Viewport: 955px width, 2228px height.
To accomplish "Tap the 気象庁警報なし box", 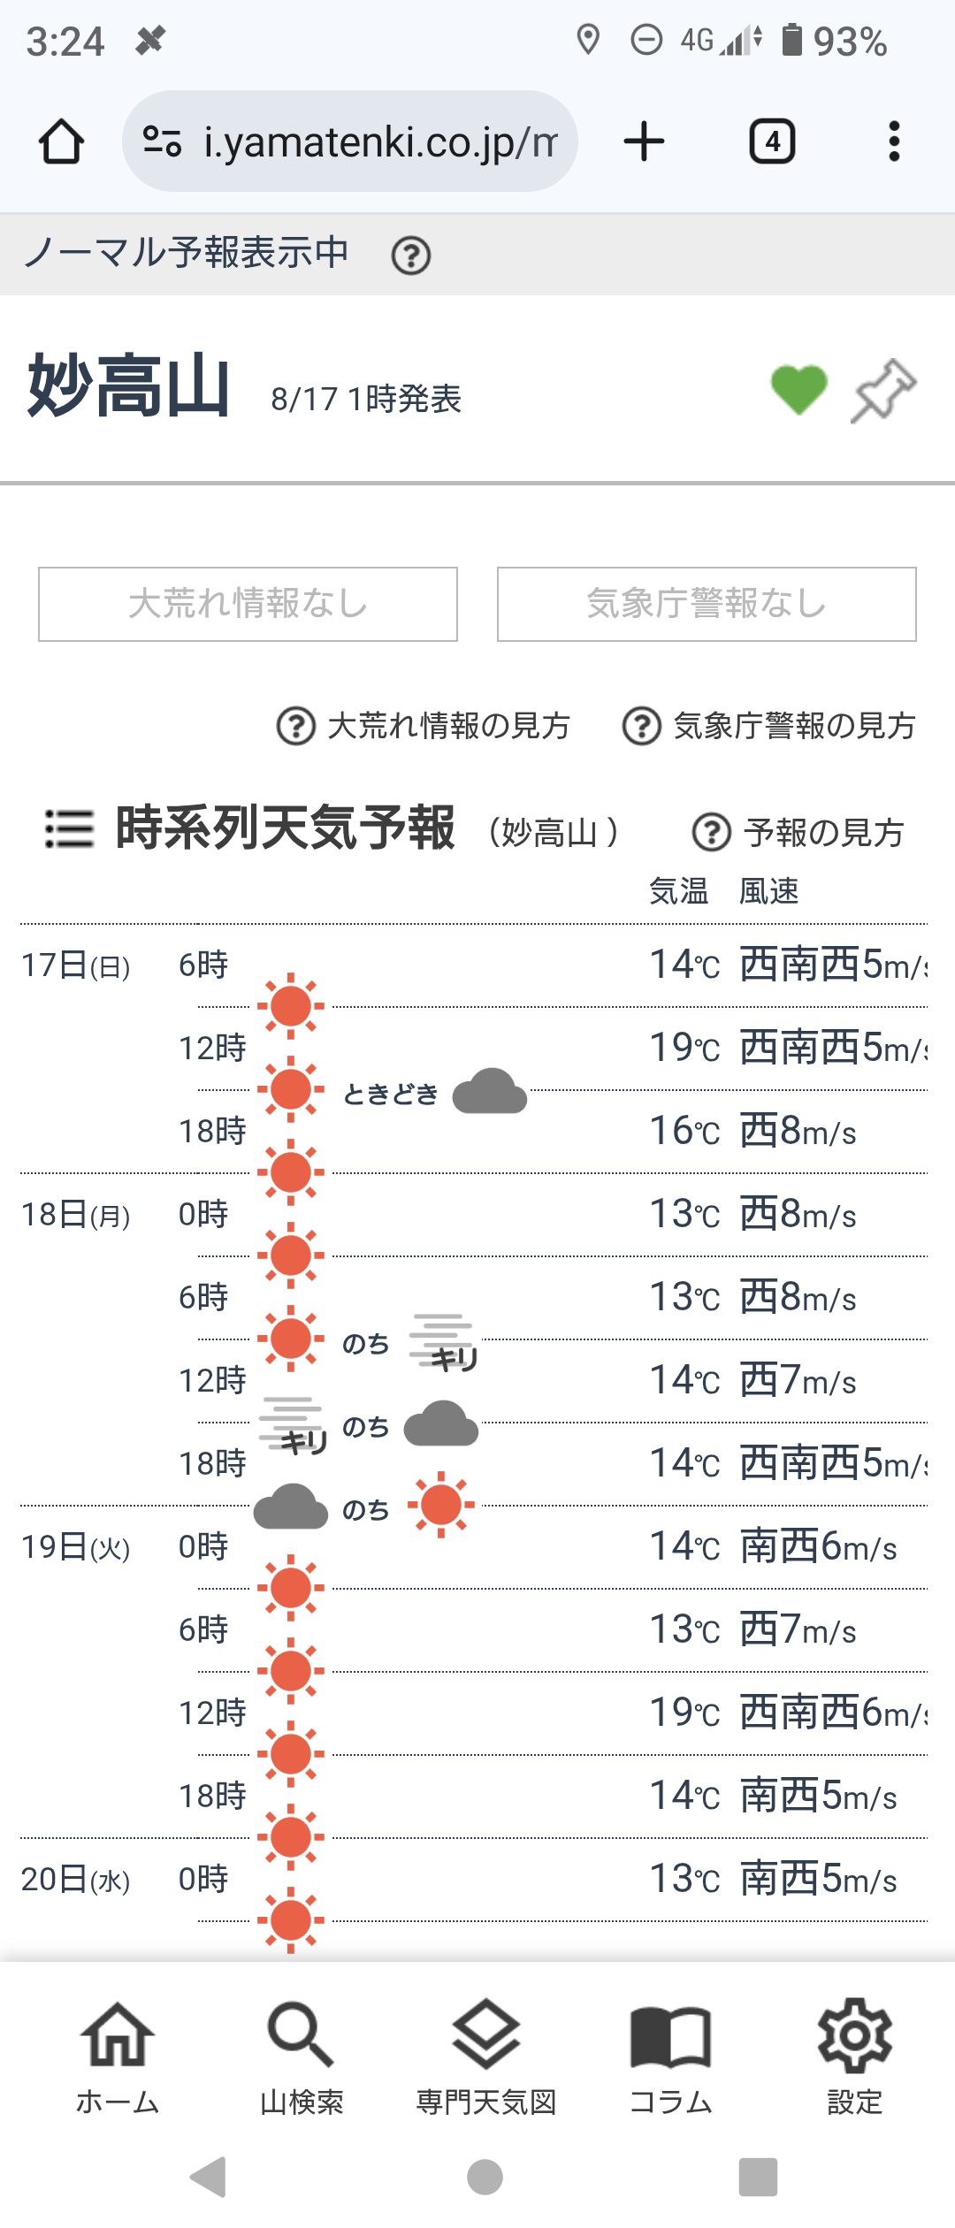I will (707, 604).
